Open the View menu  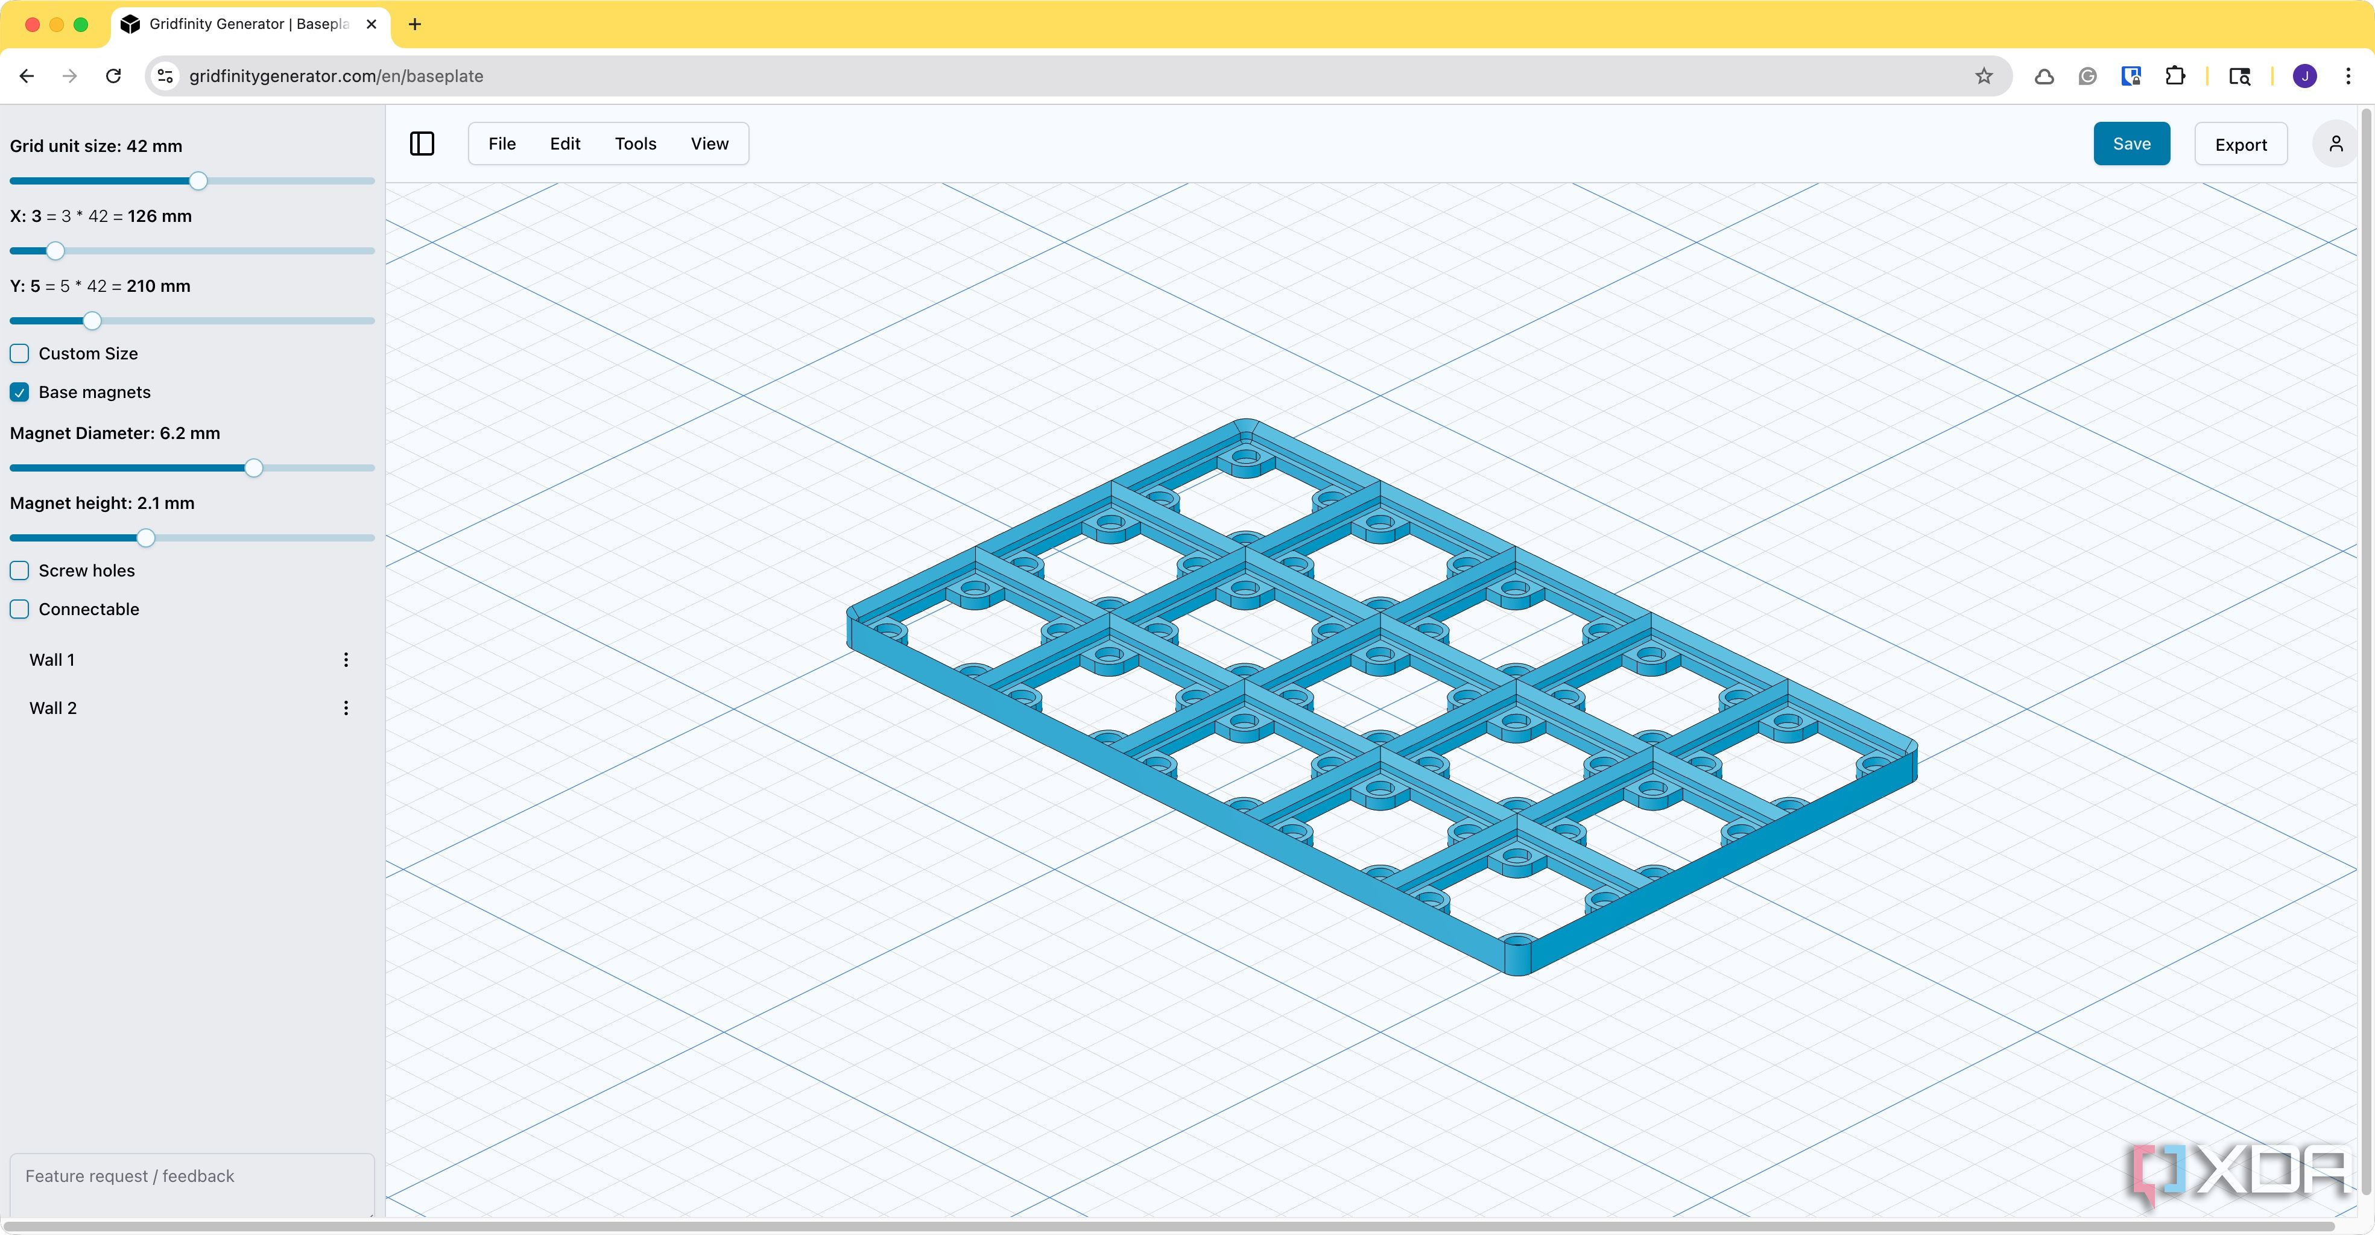[x=709, y=144]
